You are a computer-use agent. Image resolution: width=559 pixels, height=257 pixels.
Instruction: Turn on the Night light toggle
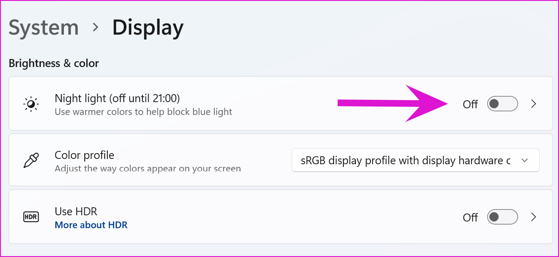[x=502, y=104]
